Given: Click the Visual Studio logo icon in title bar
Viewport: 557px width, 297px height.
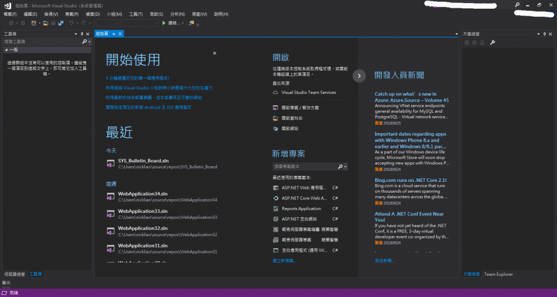Looking at the screenshot, I should click(8, 5).
